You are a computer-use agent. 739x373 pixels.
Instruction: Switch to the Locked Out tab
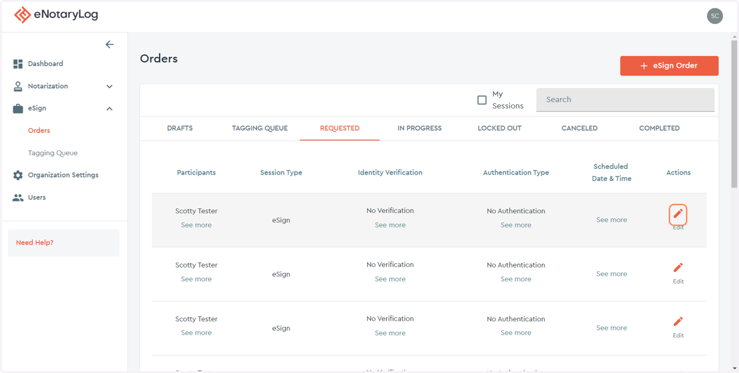499,128
